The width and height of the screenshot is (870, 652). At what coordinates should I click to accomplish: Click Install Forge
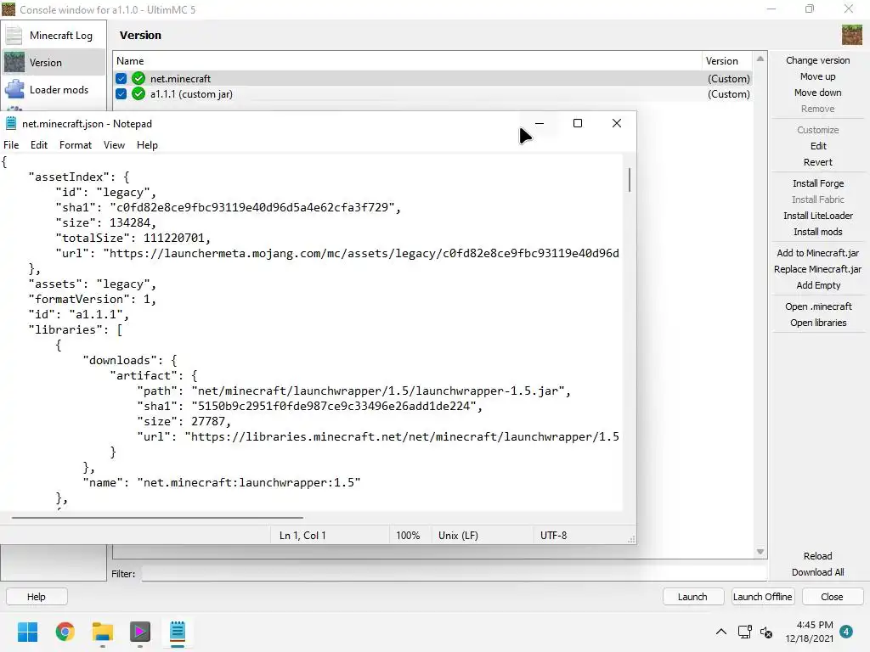(818, 183)
